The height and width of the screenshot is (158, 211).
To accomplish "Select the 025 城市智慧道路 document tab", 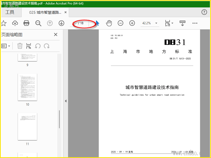I will (45, 12).
